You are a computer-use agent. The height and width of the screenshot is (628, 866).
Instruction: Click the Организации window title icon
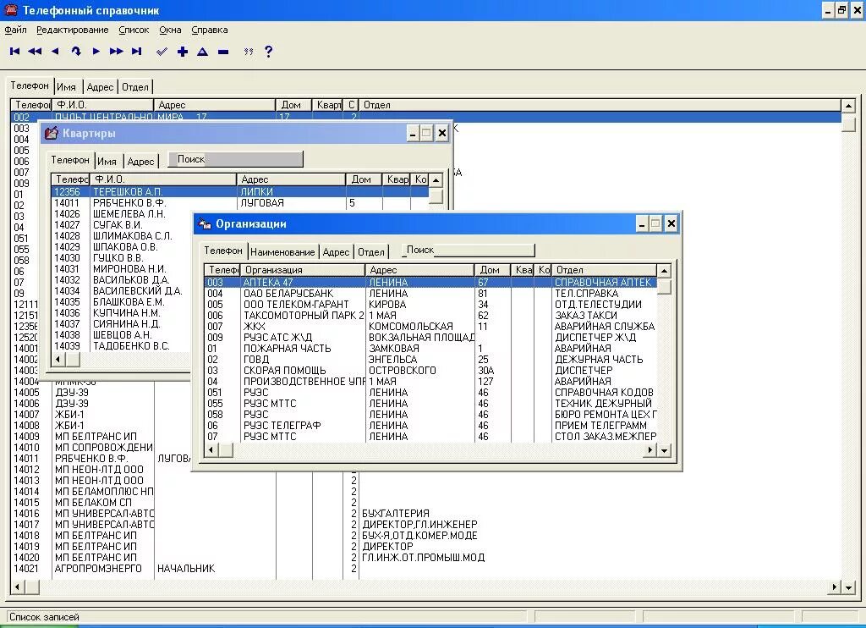(x=205, y=224)
